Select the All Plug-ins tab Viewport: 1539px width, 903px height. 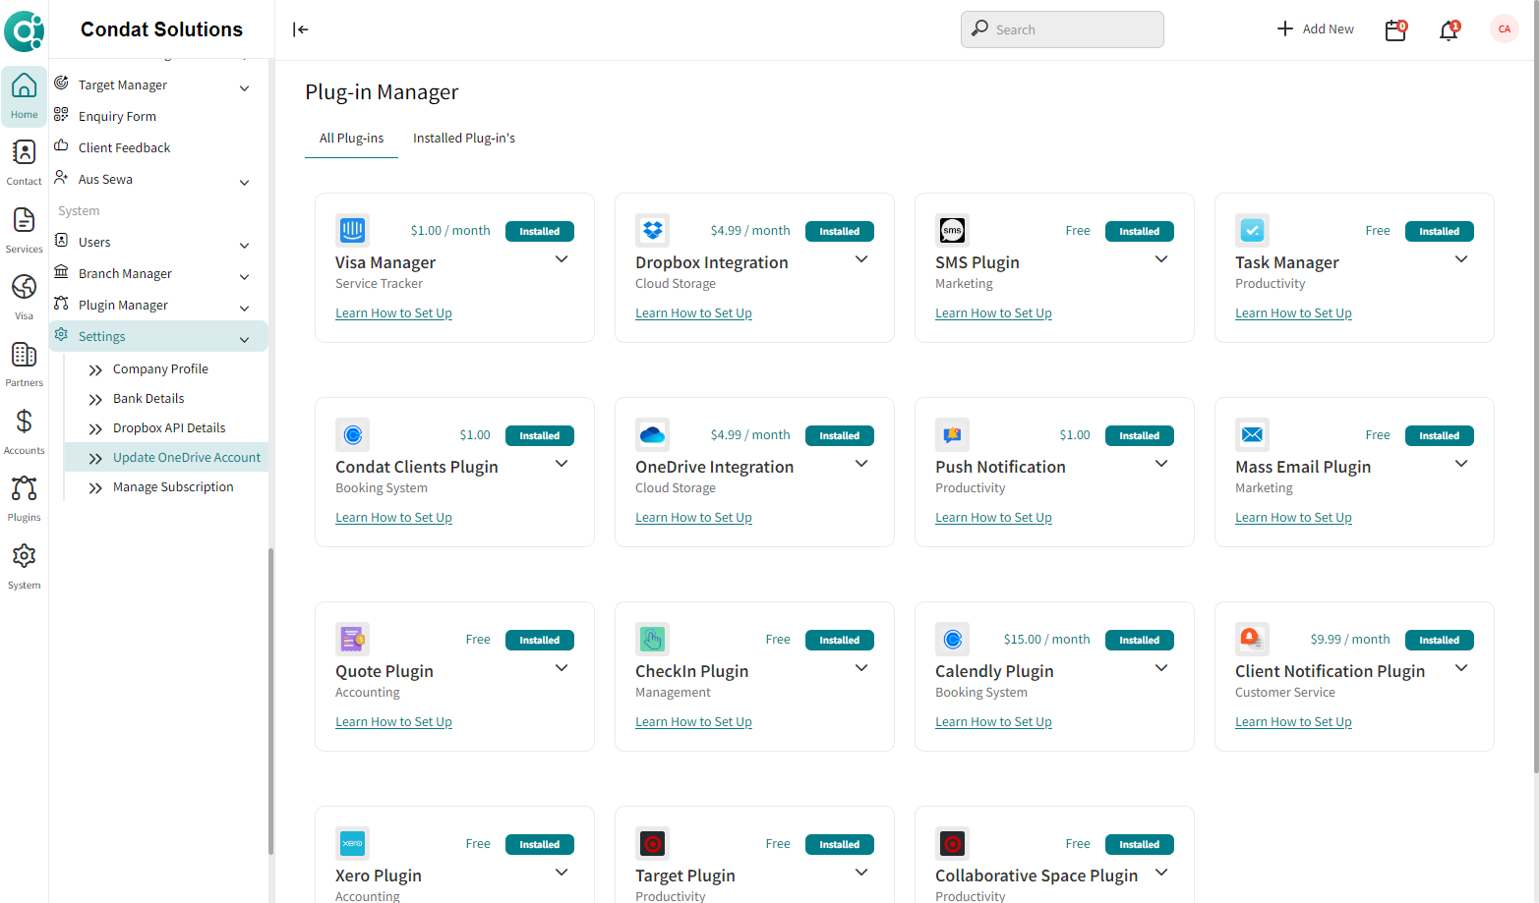point(352,139)
